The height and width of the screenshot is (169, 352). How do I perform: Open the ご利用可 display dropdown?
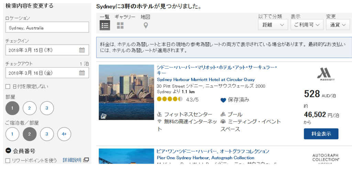307,25
